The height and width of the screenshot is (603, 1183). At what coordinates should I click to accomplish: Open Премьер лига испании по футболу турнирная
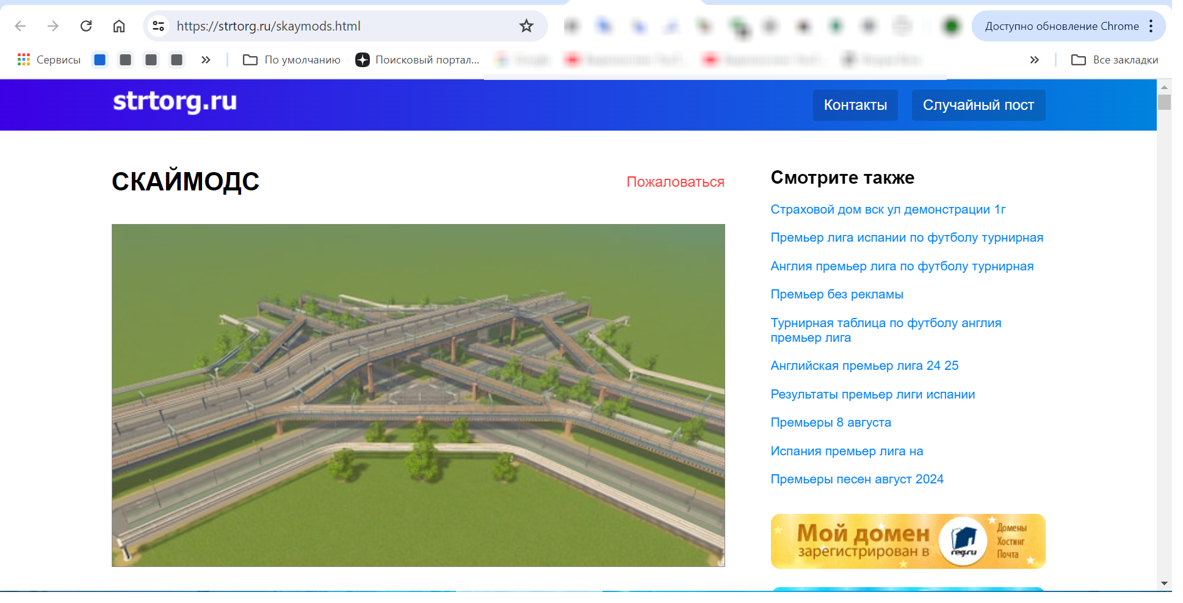(906, 237)
